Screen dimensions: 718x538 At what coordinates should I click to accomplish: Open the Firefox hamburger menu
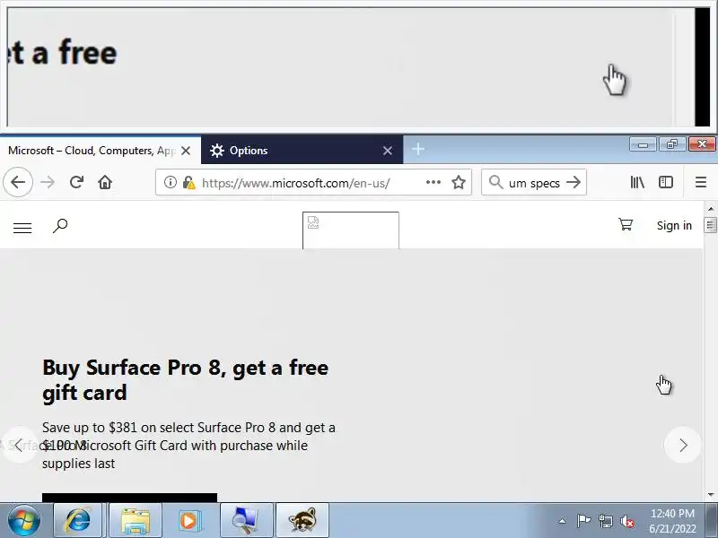click(x=701, y=182)
